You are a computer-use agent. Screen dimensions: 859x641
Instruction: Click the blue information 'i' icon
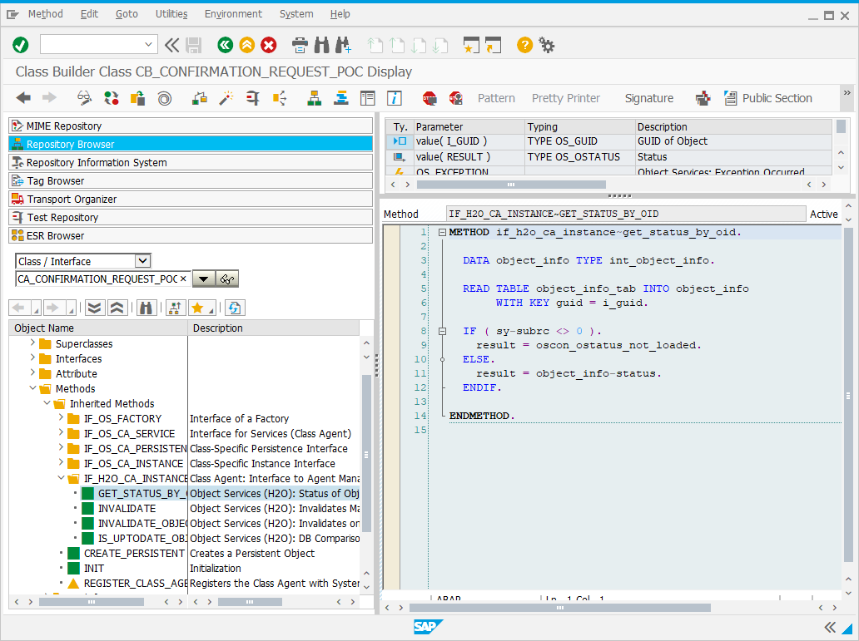pyautogui.click(x=395, y=98)
